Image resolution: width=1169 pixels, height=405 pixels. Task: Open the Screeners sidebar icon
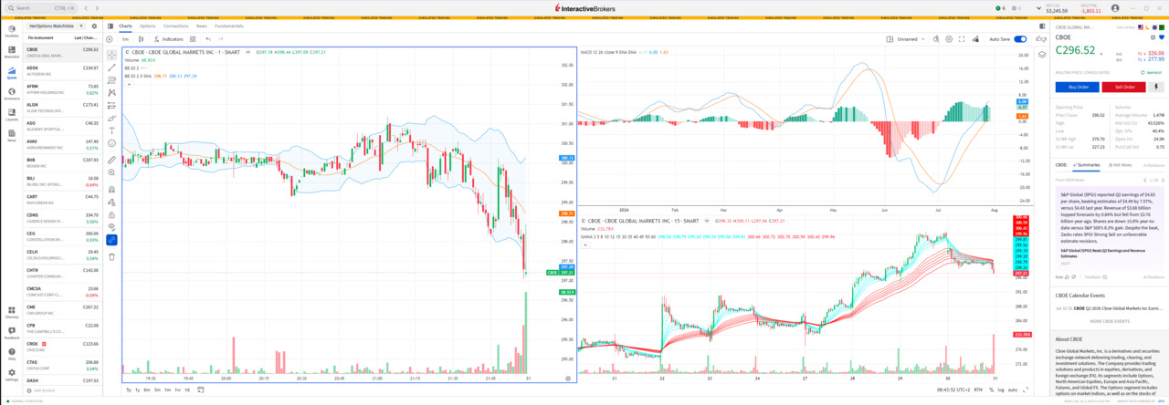click(11, 93)
